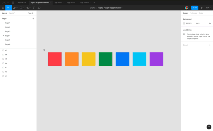Select the Text tool
Image resolution: width=213 pixels, height=131 pixels.
[x=34, y=8]
